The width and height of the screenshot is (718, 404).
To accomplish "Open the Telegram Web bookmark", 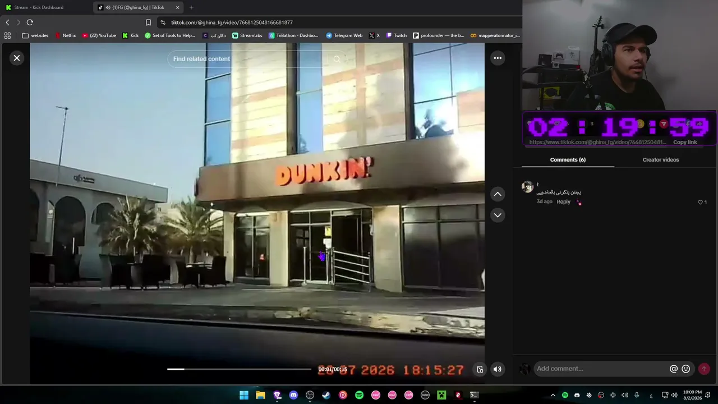I will [344, 35].
